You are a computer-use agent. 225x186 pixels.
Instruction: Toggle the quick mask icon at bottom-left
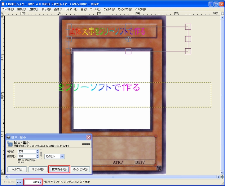pos(3,177)
